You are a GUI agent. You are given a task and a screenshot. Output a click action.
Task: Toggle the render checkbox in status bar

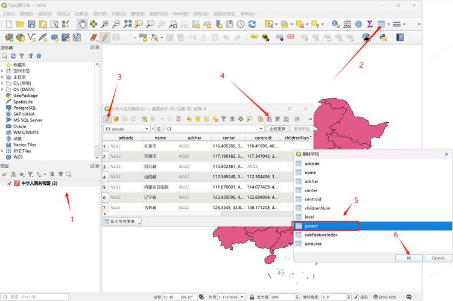pyautogui.click(x=355, y=297)
